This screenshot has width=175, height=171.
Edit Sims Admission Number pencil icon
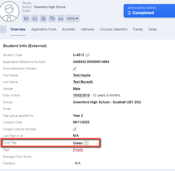click(75, 69)
